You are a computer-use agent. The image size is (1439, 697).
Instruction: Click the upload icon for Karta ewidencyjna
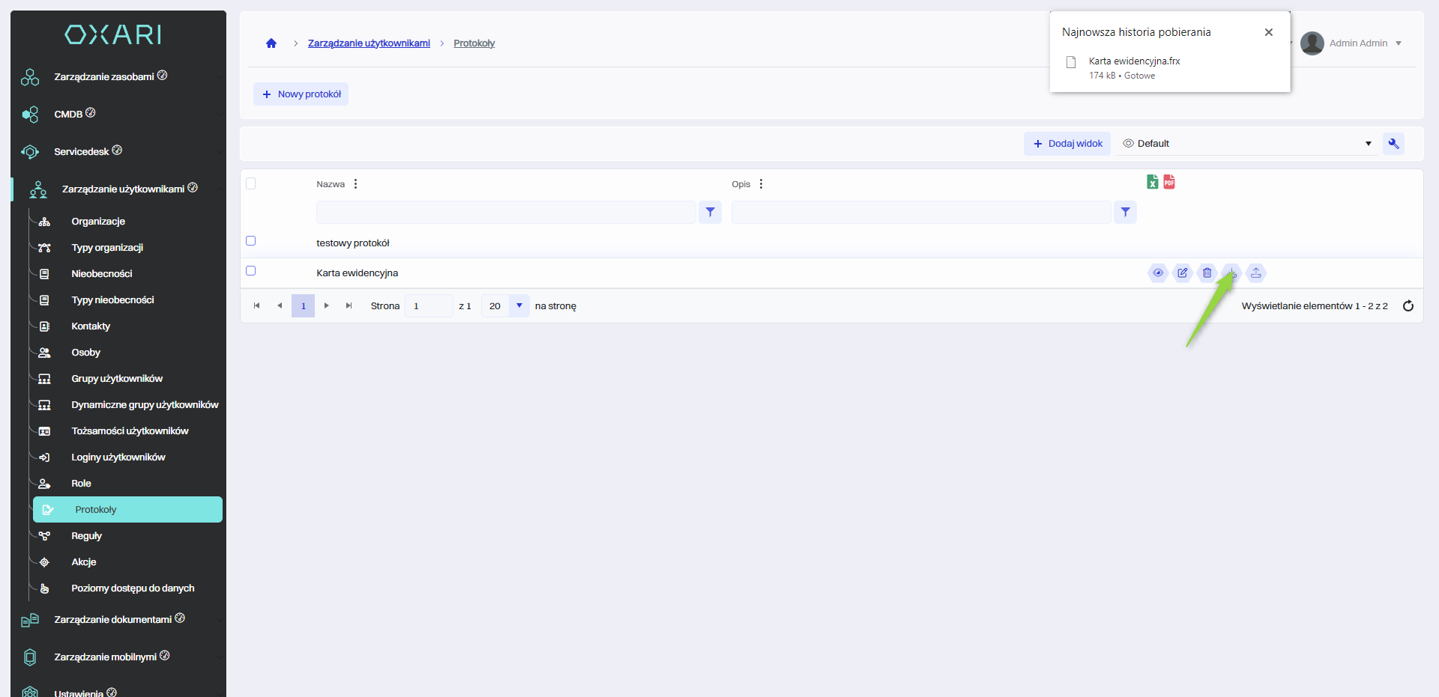click(1256, 273)
